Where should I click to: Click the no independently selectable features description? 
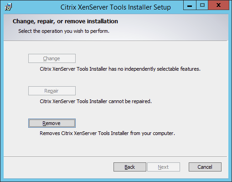[120, 69]
